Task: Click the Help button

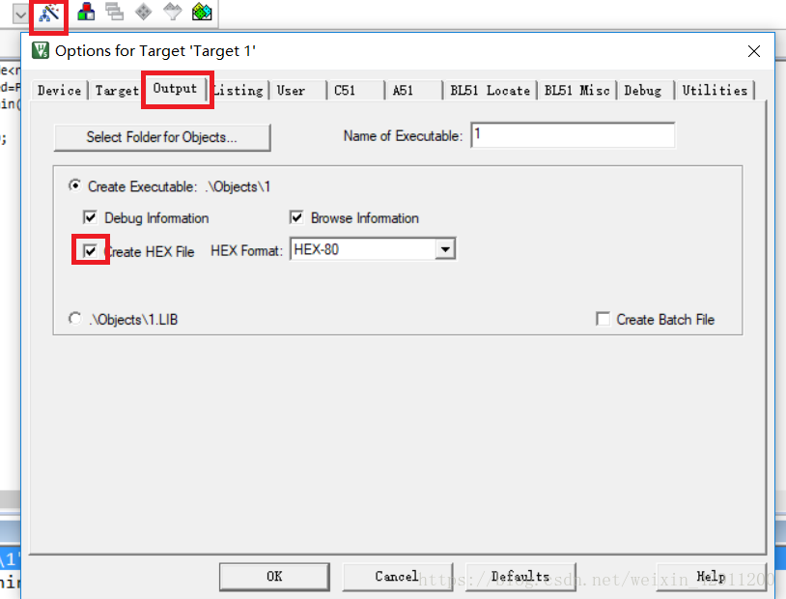Action: (x=711, y=577)
